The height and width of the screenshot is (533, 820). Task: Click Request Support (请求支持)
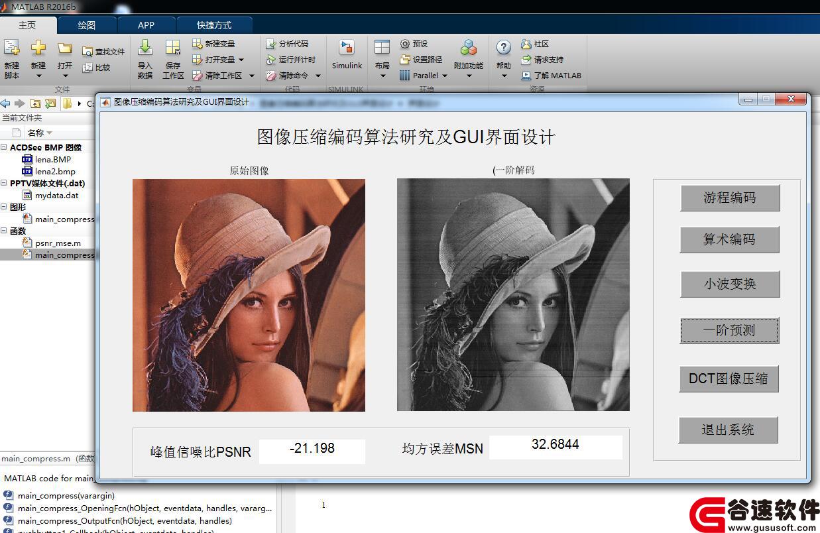pyautogui.click(x=542, y=60)
